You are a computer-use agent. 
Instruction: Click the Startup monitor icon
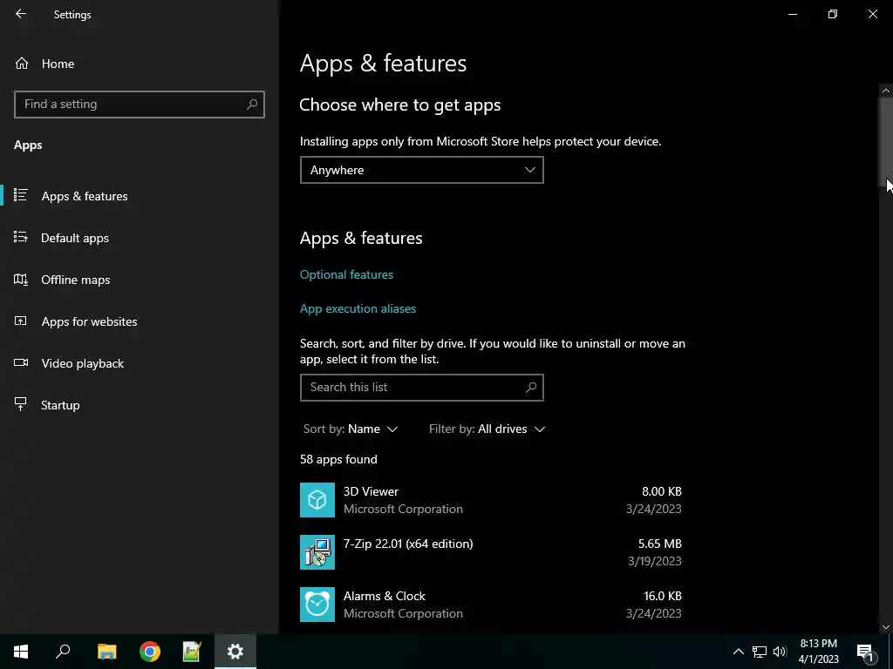(21, 404)
